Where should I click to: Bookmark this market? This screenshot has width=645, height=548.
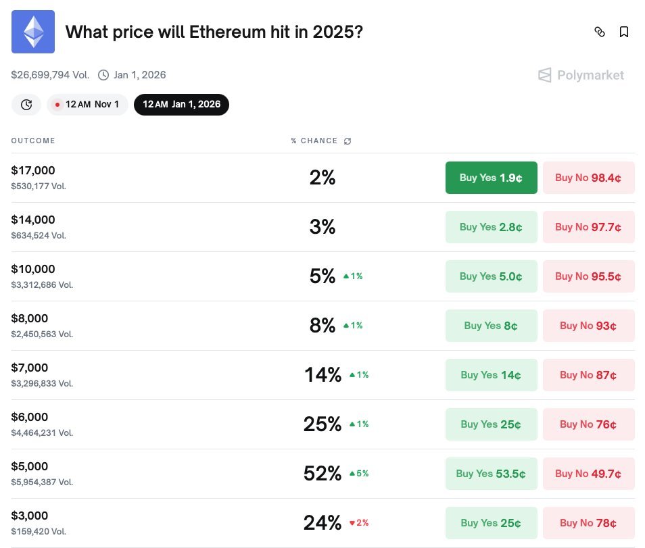coord(624,32)
